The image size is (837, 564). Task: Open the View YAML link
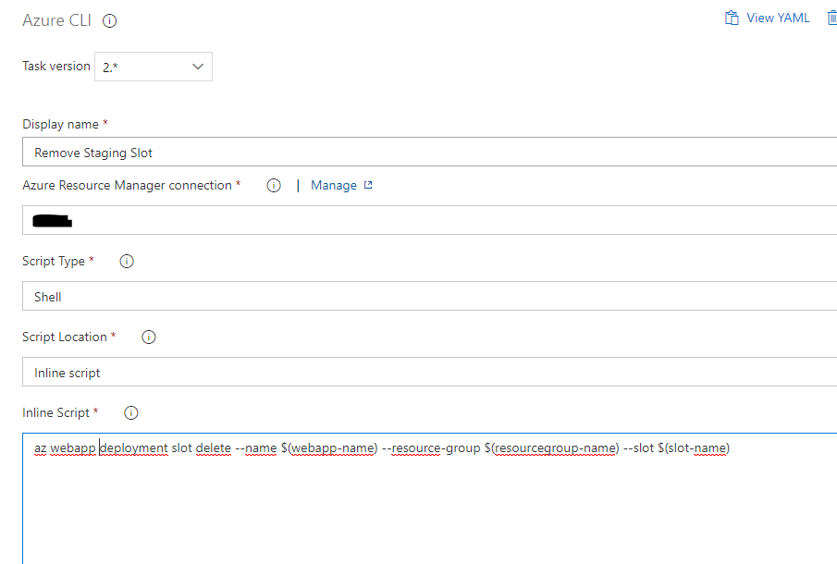click(x=777, y=18)
